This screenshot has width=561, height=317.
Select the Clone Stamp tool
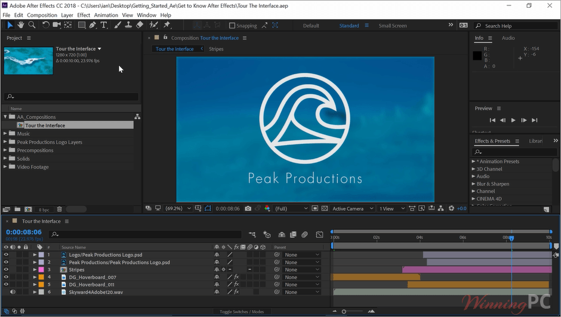[128, 24]
